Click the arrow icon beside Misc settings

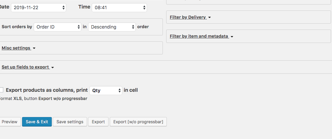coord(34,49)
